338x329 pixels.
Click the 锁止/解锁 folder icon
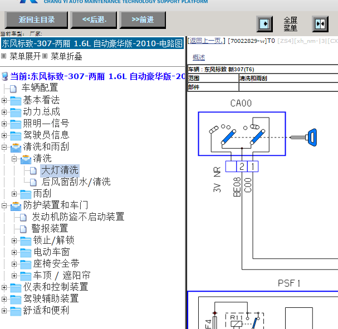click(x=26, y=240)
